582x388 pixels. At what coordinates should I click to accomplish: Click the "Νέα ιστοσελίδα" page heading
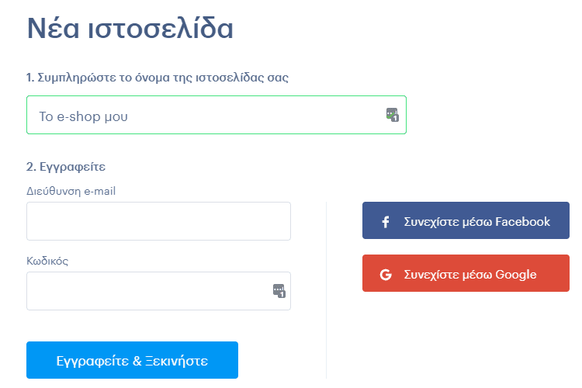coord(130,28)
